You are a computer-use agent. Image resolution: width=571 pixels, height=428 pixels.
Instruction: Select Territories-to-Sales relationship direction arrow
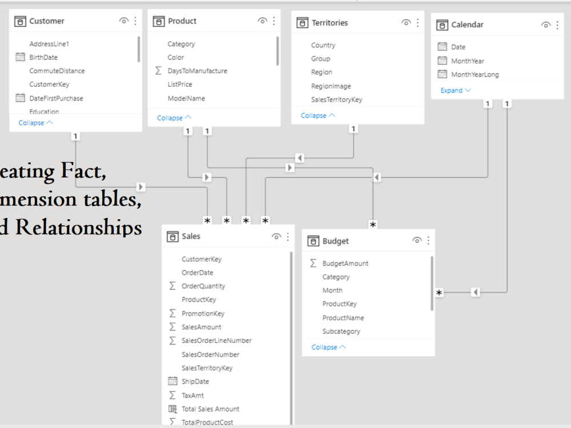(299, 158)
